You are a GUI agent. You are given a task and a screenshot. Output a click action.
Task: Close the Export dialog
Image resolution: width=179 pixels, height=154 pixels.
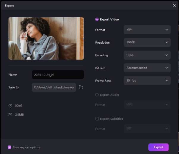174,5
